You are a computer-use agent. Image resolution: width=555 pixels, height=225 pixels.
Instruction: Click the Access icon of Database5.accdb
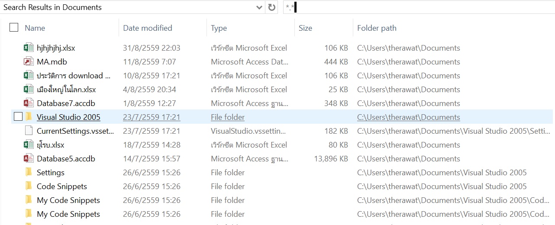coord(29,159)
